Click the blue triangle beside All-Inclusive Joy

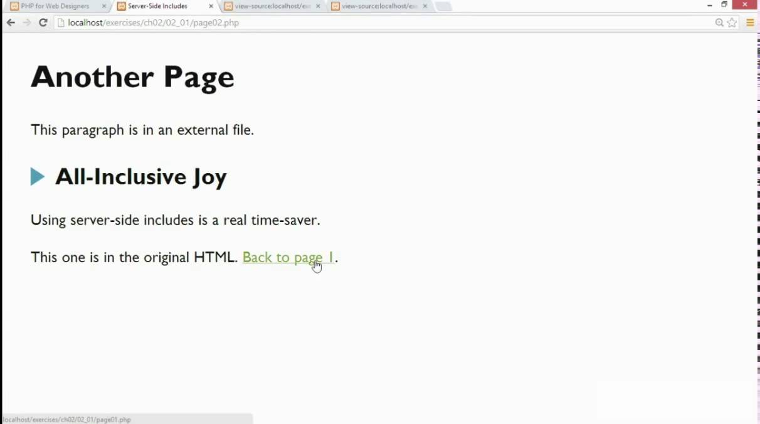click(x=38, y=177)
